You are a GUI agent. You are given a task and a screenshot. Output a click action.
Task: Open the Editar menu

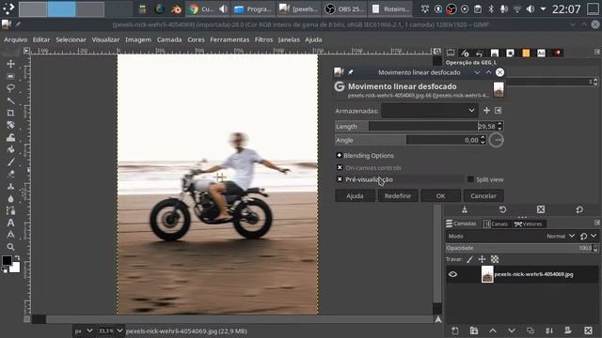41,39
